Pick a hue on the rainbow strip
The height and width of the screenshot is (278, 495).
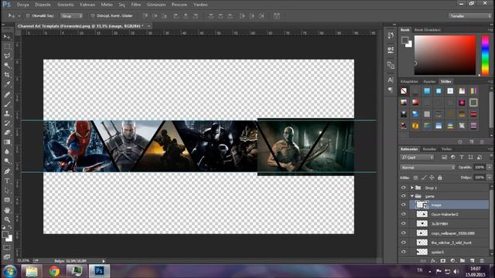tap(485, 55)
